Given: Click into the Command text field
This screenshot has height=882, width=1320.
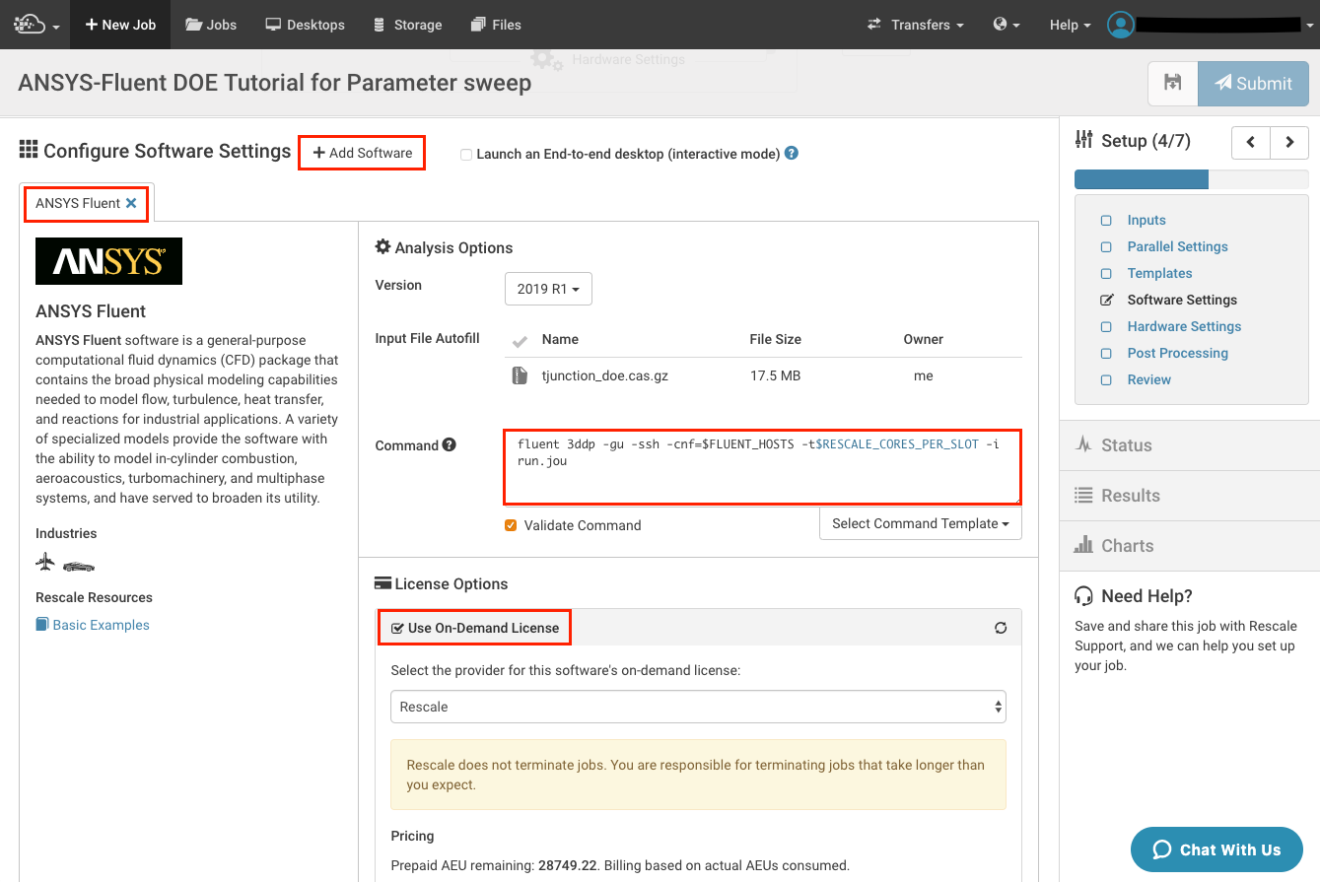Looking at the screenshot, I should pos(762,466).
